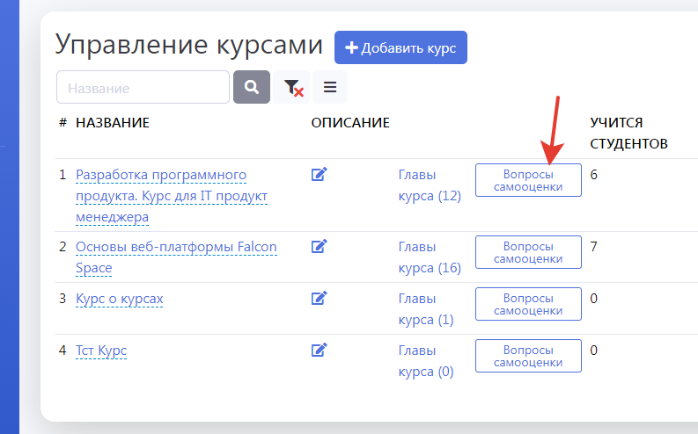Open the hamburger list menu icon

[330, 87]
